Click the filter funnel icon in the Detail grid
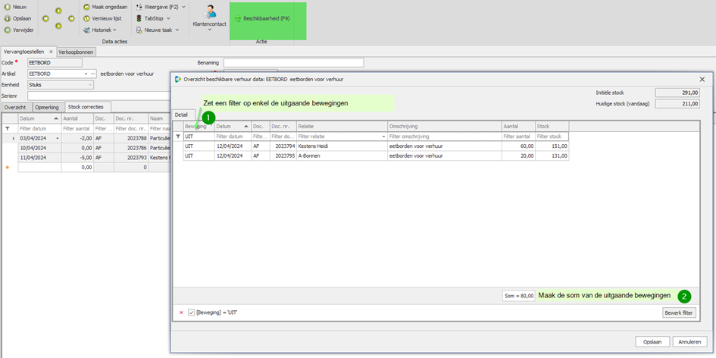Screen dimensions: 716x358 tap(177, 137)
